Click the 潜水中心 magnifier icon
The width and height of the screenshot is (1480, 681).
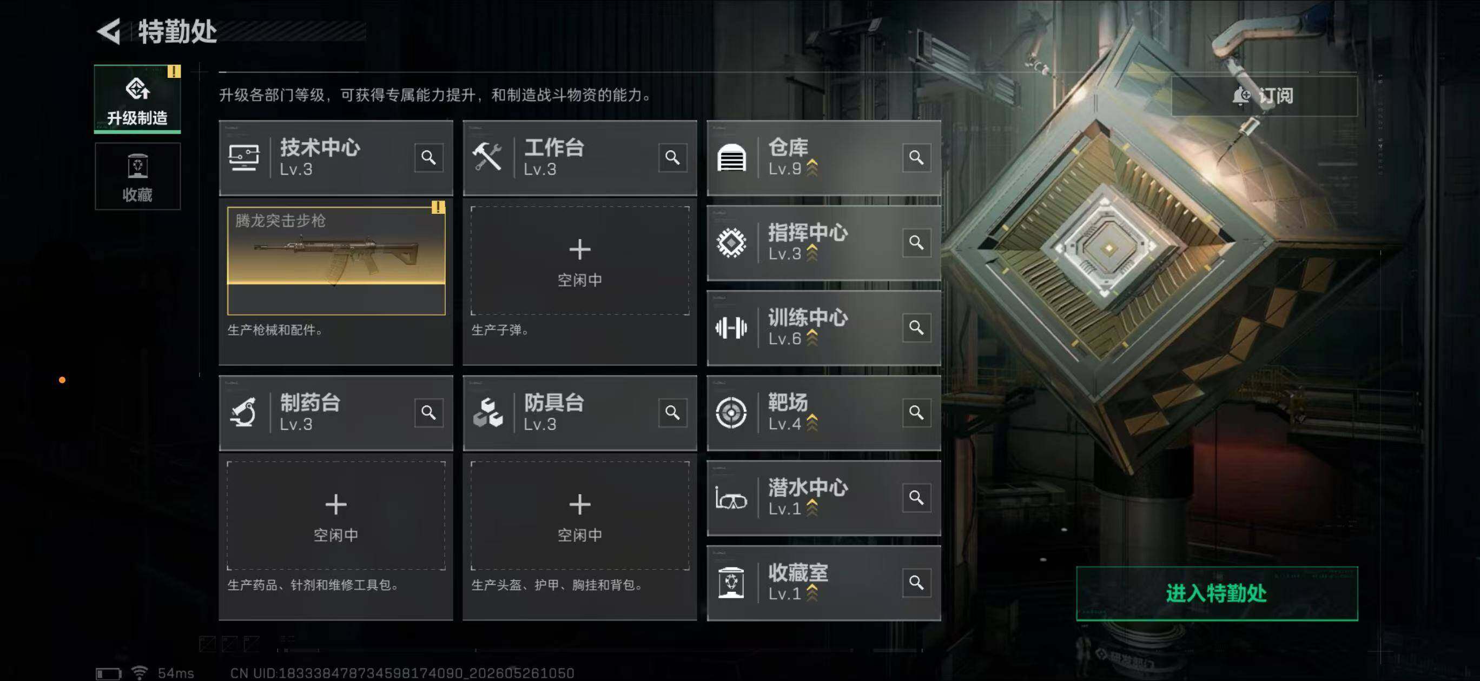[x=916, y=497]
